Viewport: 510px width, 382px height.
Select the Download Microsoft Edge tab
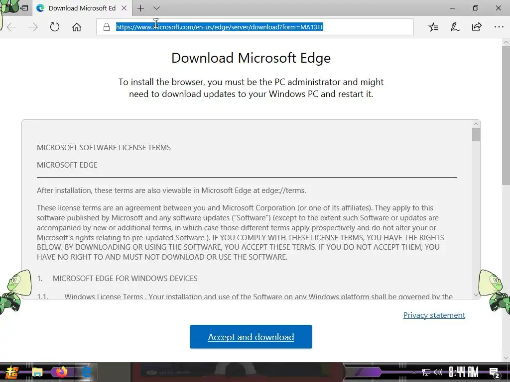point(82,8)
